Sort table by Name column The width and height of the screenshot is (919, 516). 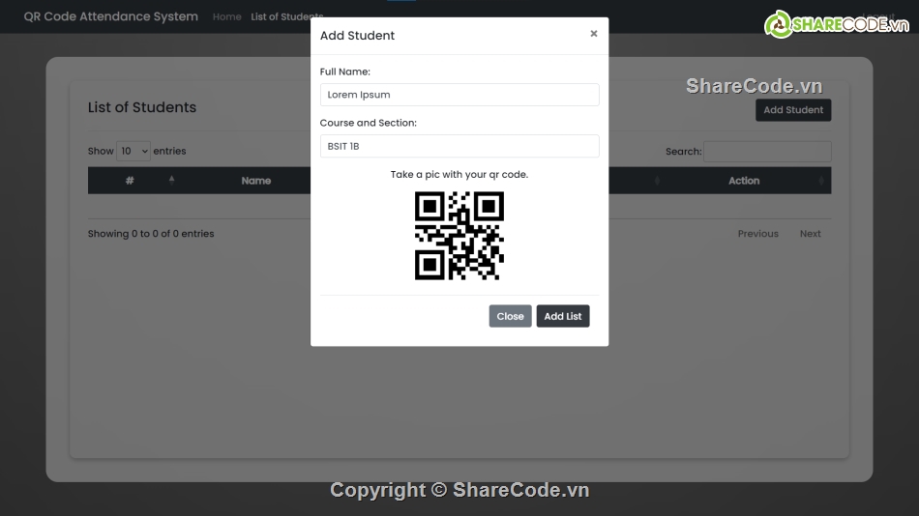pyautogui.click(x=256, y=181)
